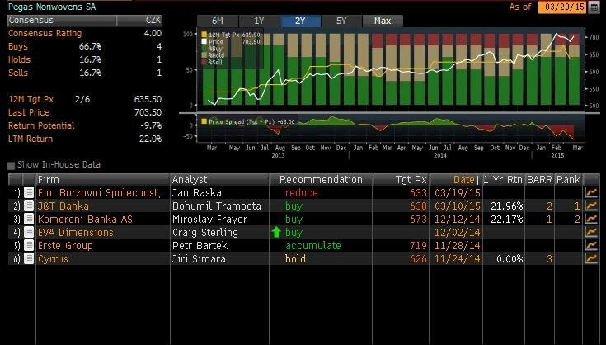Click the green %Buy legend swatch

tap(204, 49)
